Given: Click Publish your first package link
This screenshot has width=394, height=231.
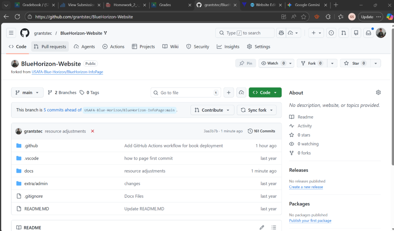Looking at the screenshot, I should pyautogui.click(x=310, y=220).
